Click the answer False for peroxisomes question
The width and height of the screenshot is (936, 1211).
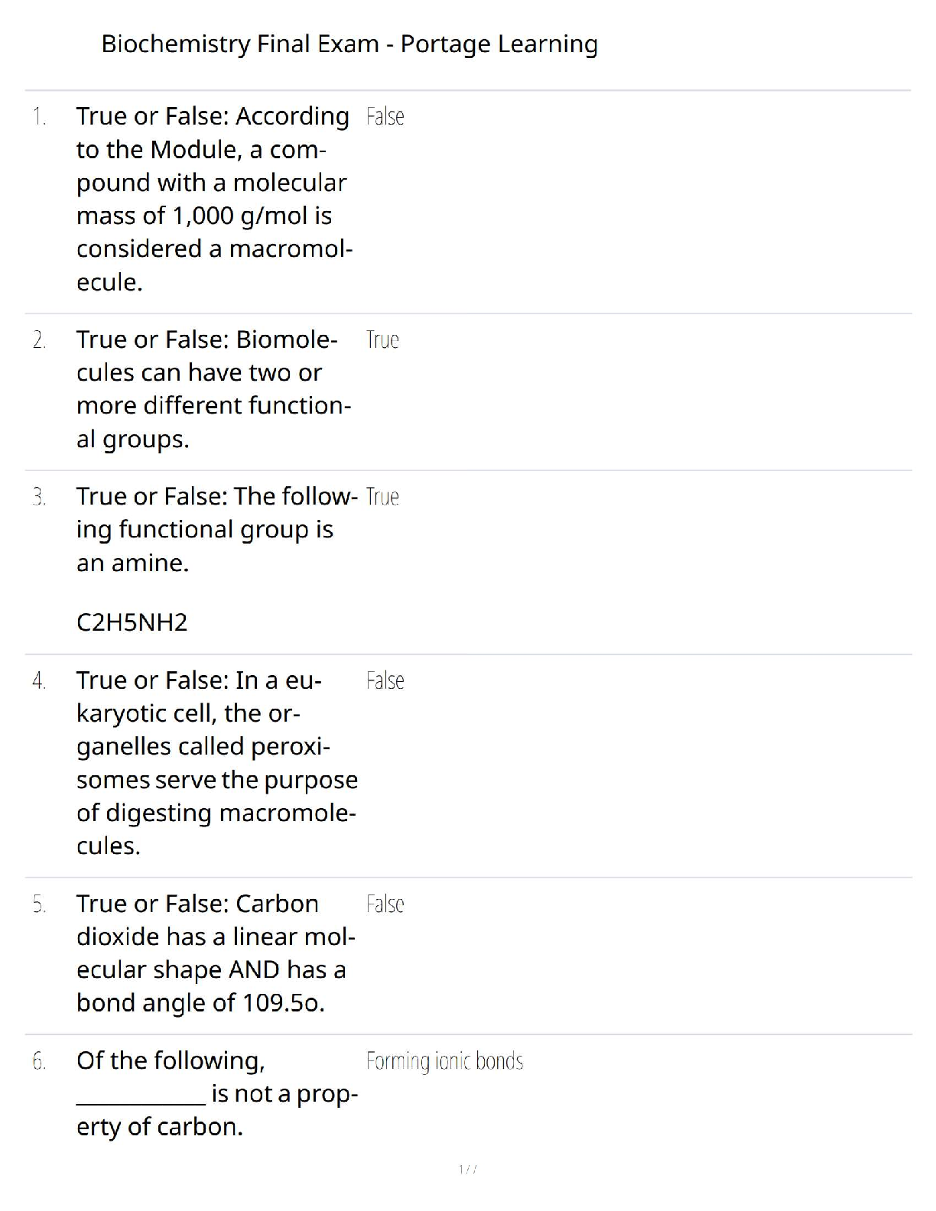[x=385, y=681]
